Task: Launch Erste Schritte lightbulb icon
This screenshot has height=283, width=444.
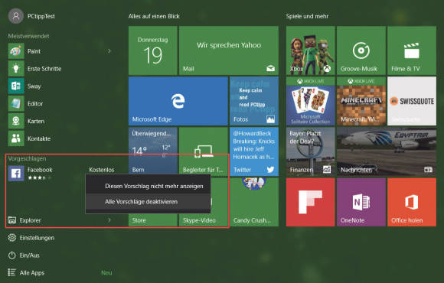Action: tap(16, 69)
